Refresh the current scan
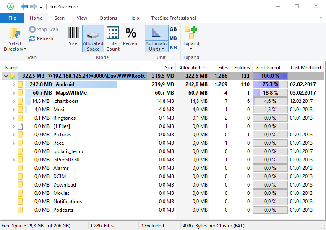The width and height of the screenshot is (326, 230). pyautogui.click(x=41, y=38)
